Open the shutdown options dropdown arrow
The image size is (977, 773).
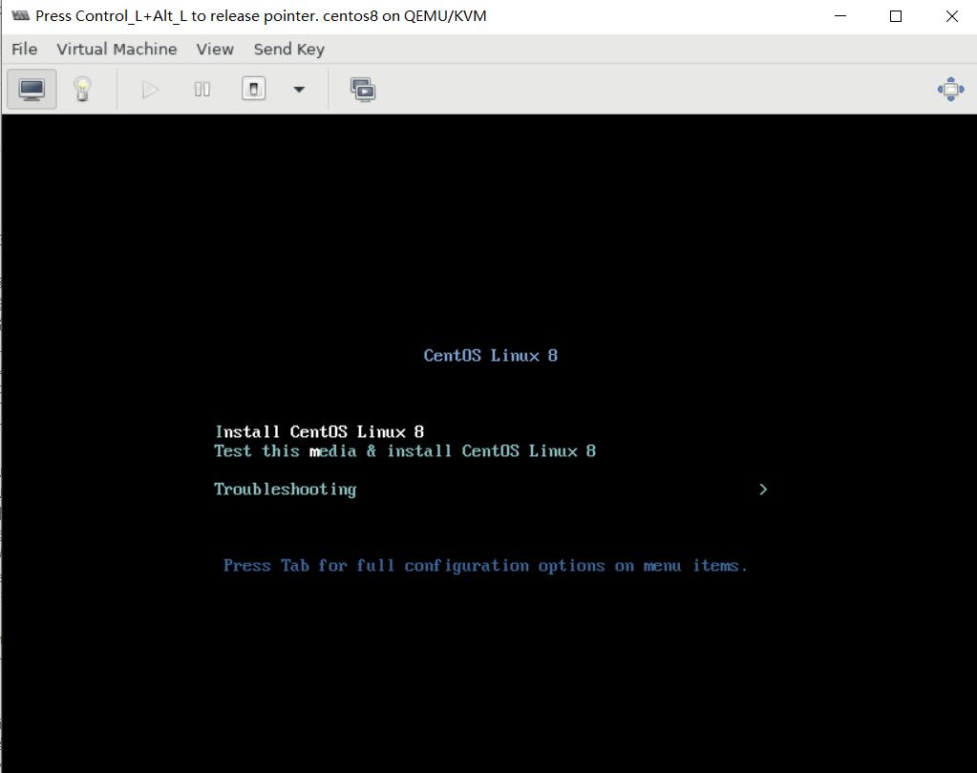tap(299, 90)
